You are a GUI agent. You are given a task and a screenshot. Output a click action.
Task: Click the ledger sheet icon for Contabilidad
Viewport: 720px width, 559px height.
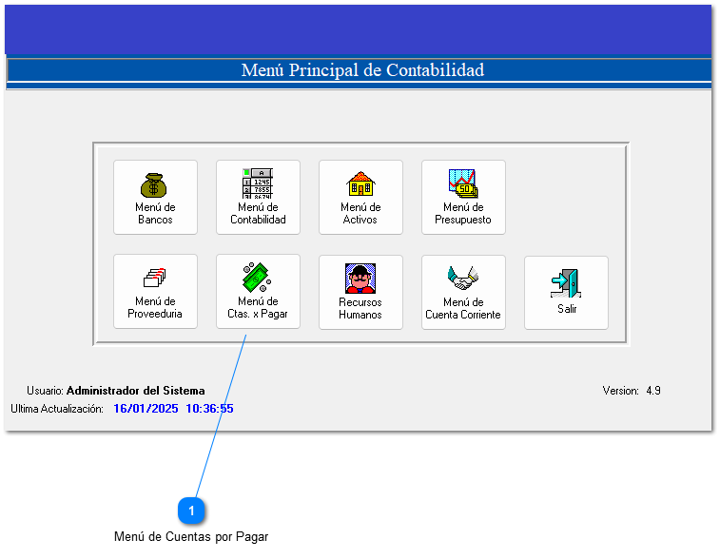click(258, 183)
